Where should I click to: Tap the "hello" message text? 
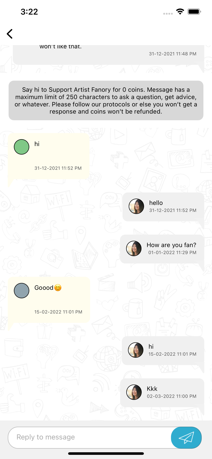[x=156, y=203]
